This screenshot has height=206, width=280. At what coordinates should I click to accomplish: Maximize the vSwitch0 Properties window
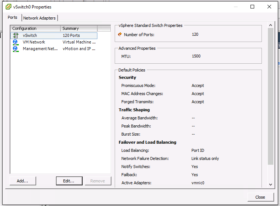click(252, 7)
